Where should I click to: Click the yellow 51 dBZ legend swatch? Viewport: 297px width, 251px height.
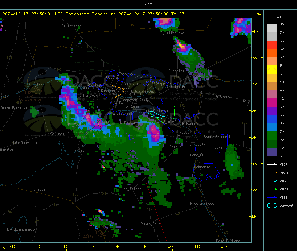pos(272,70)
